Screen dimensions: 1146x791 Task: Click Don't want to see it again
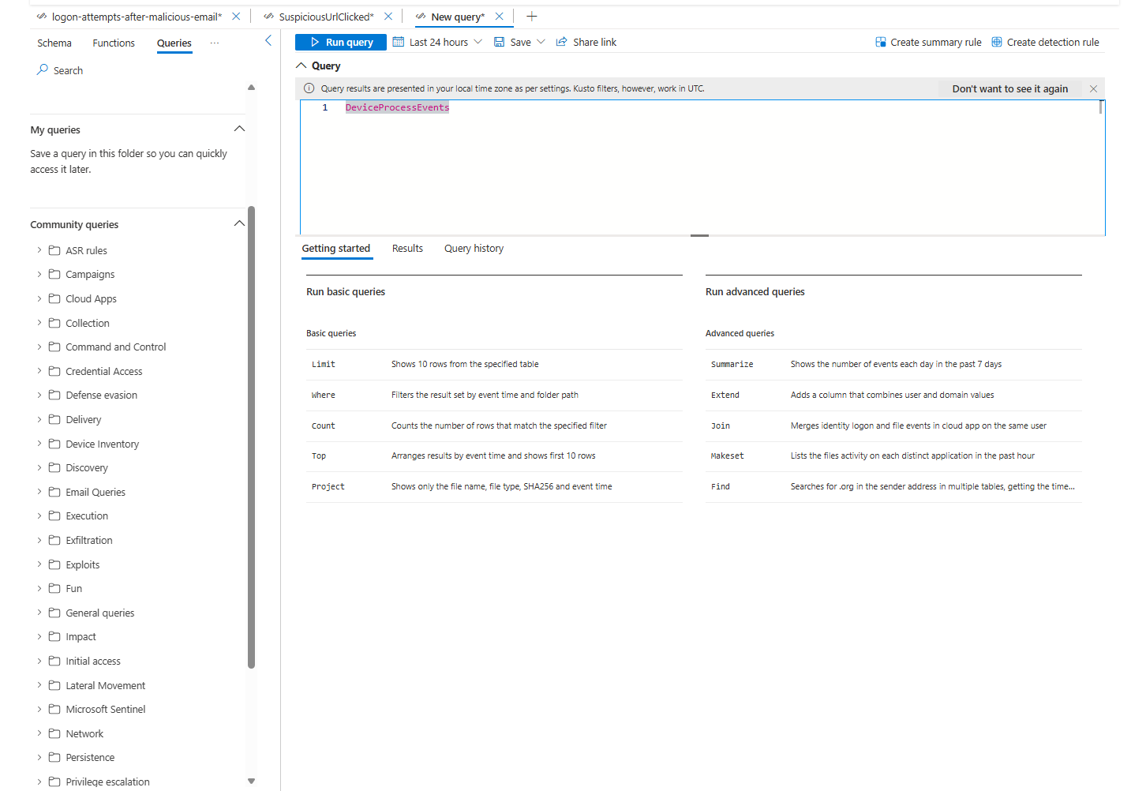(1009, 89)
